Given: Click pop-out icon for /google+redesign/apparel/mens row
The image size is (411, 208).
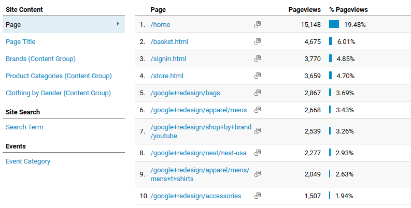Looking at the screenshot, I should [258, 110].
